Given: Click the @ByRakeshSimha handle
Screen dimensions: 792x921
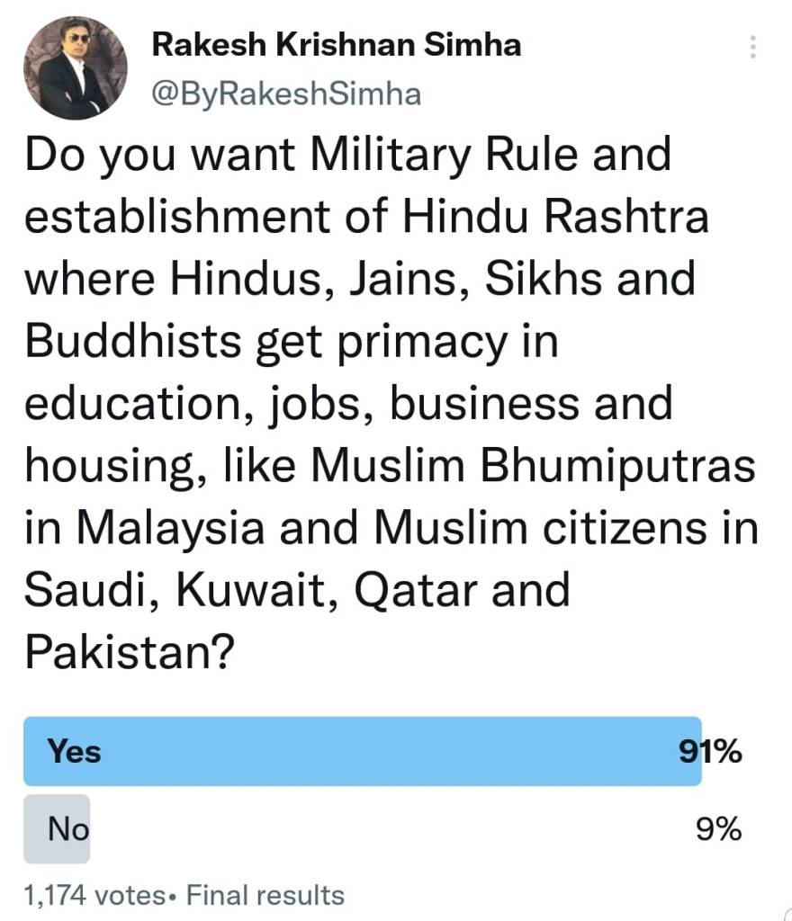Looking at the screenshot, I should coord(286,94).
